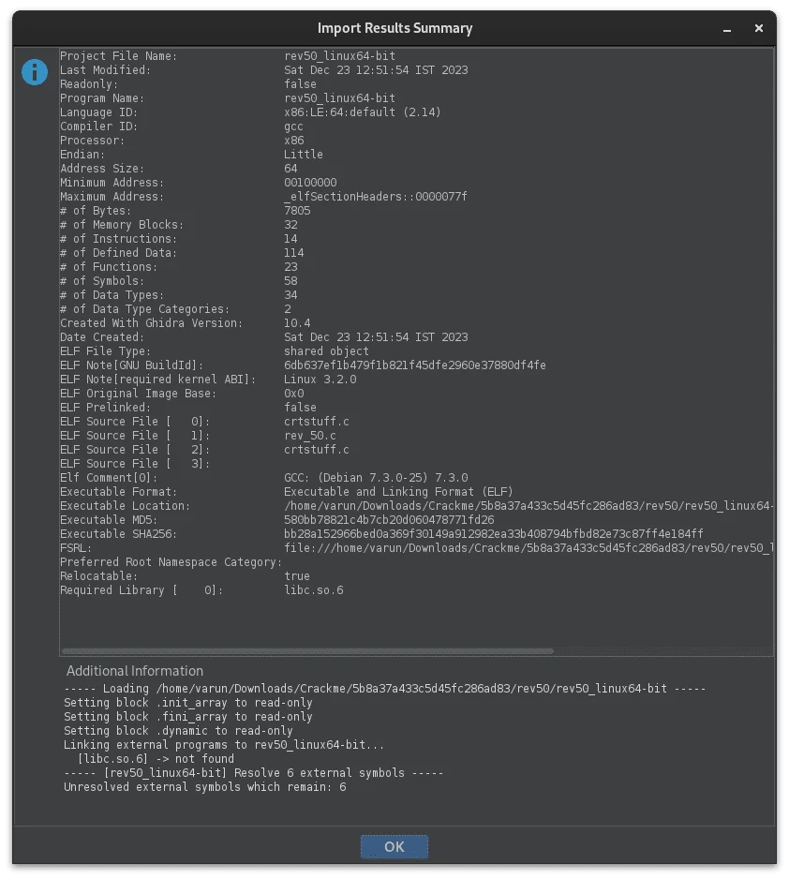Select the Executable MD5 hash value

(389, 520)
